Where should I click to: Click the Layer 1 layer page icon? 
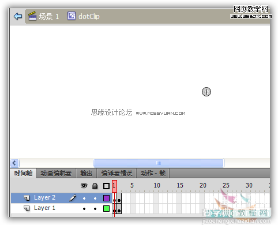(27, 208)
